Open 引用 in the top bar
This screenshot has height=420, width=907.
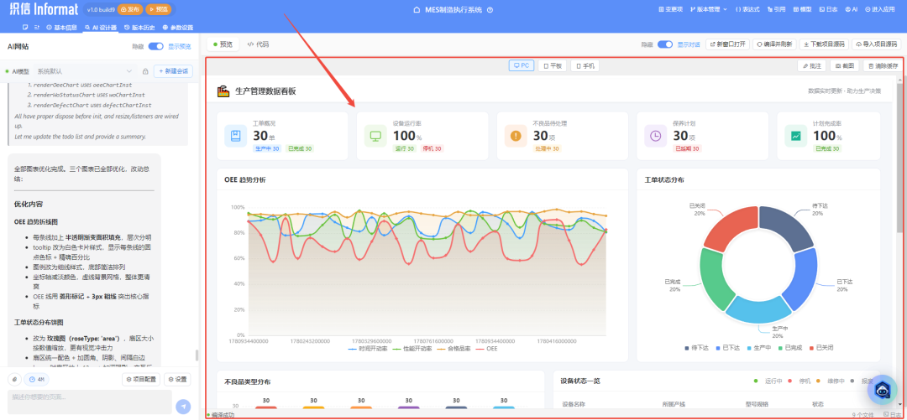pos(776,10)
